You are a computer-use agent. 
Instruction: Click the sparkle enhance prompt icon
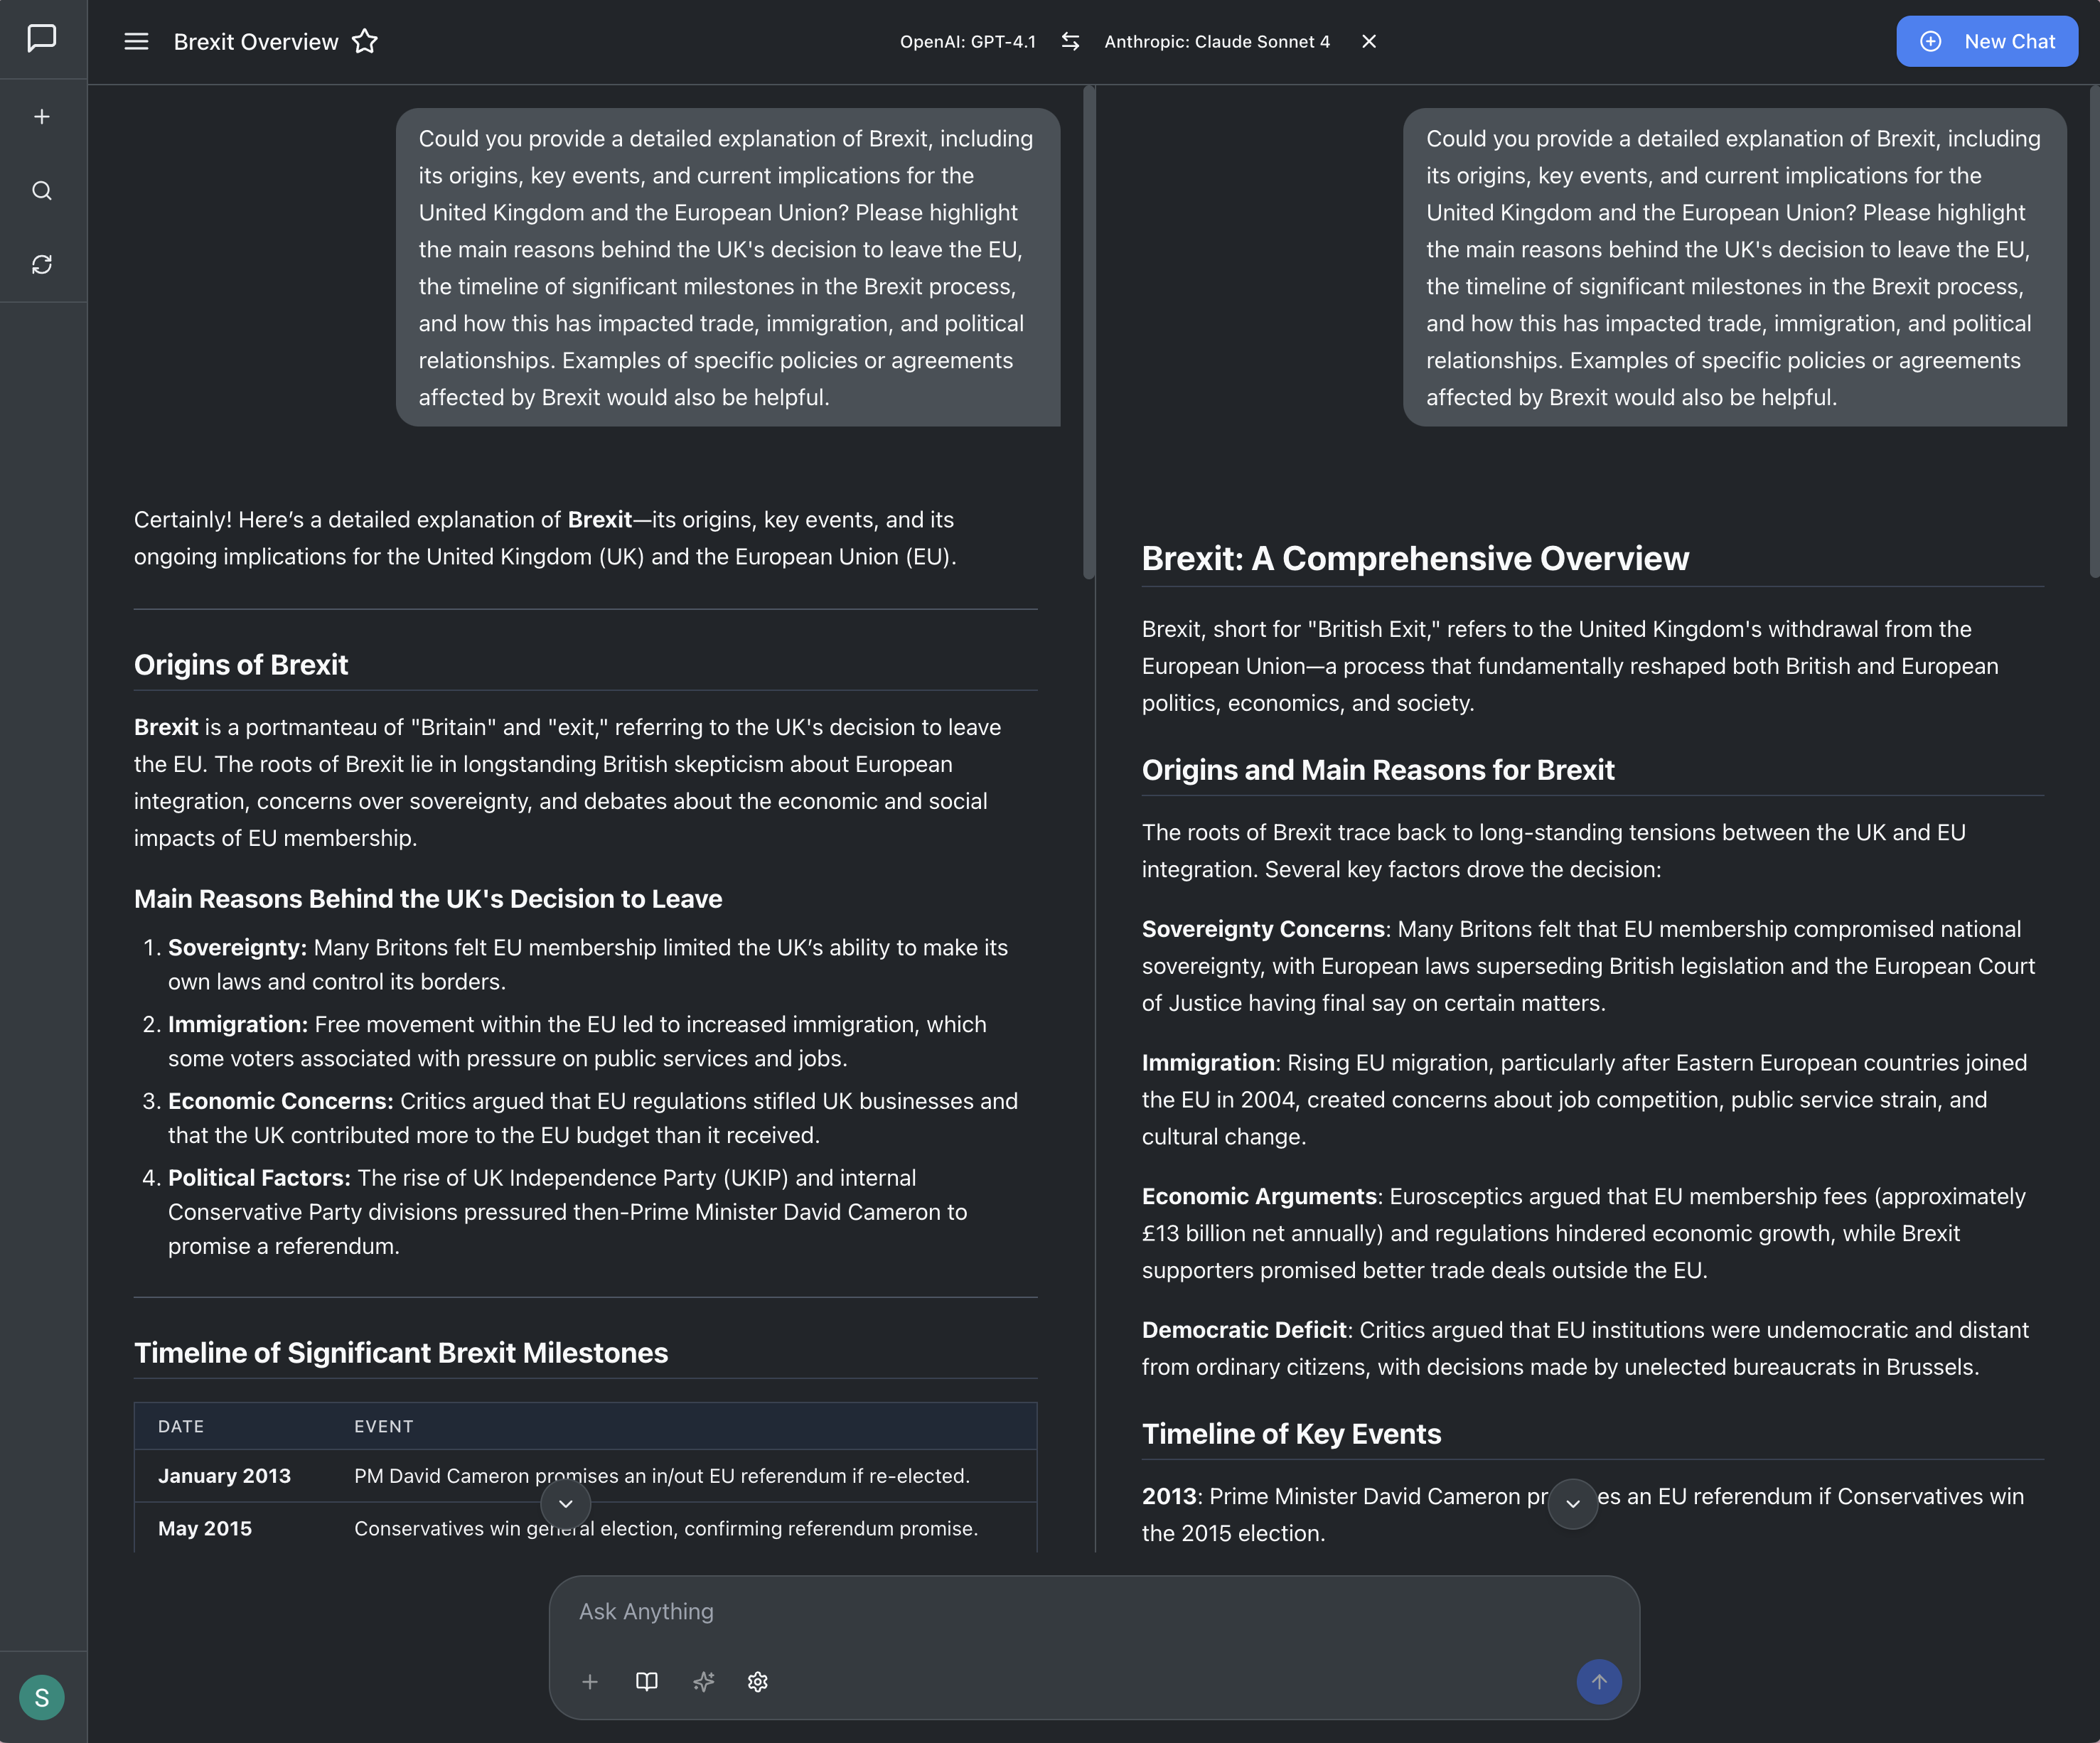(x=703, y=1682)
